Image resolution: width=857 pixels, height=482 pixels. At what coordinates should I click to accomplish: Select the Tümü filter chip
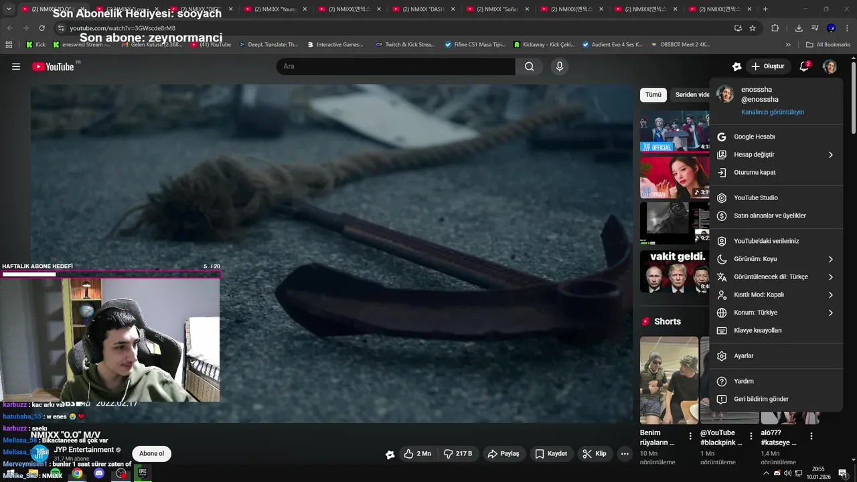[653, 94]
